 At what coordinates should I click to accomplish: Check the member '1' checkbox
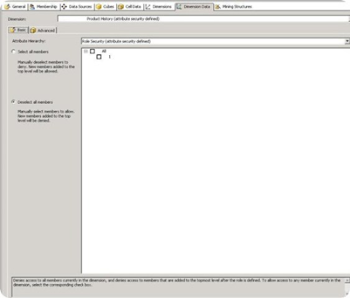click(x=99, y=57)
